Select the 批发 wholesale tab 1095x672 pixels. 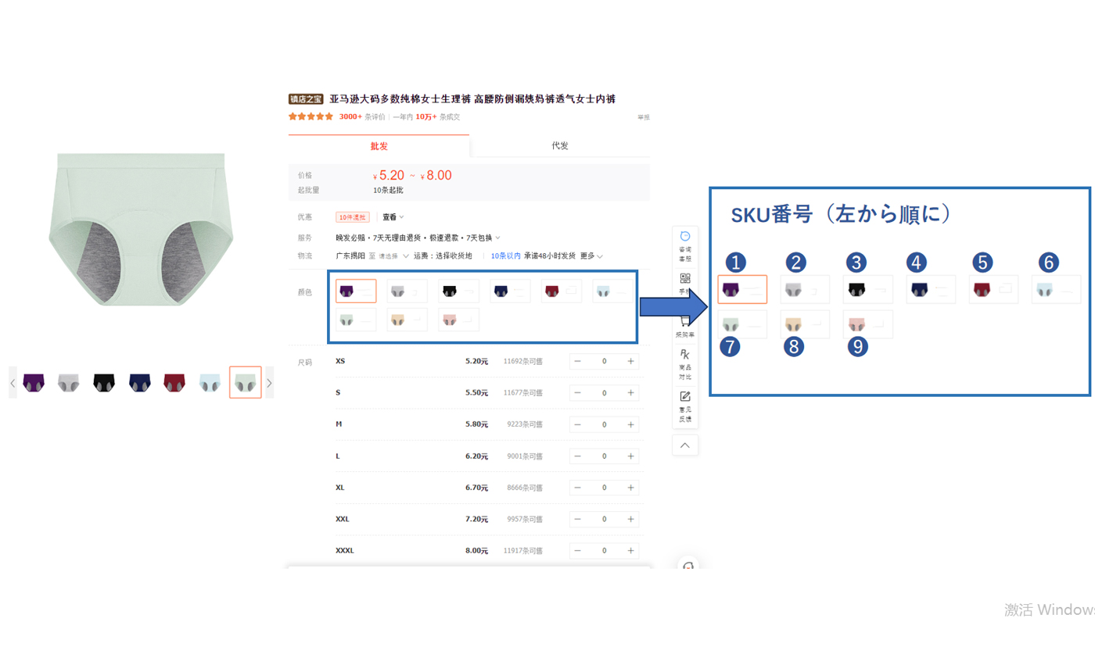[379, 146]
